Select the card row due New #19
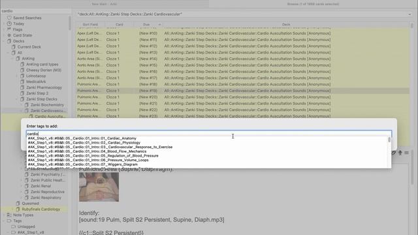 point(242,91)
